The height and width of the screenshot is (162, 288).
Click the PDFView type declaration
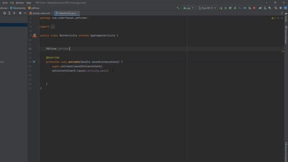51,49
